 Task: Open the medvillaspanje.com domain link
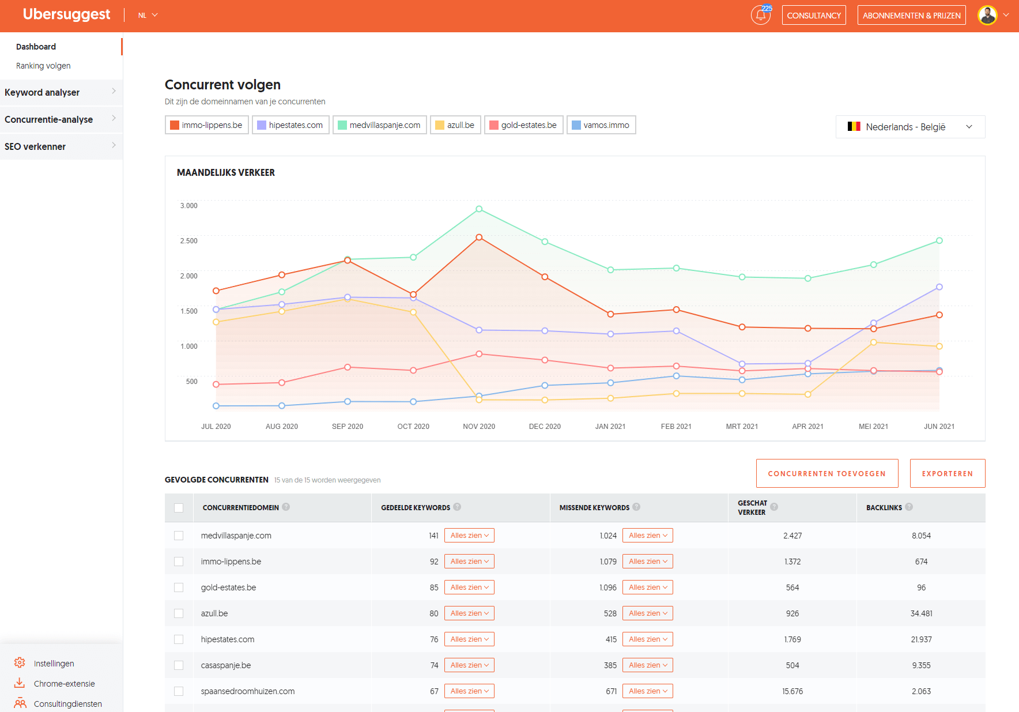[x=236, y=536]
